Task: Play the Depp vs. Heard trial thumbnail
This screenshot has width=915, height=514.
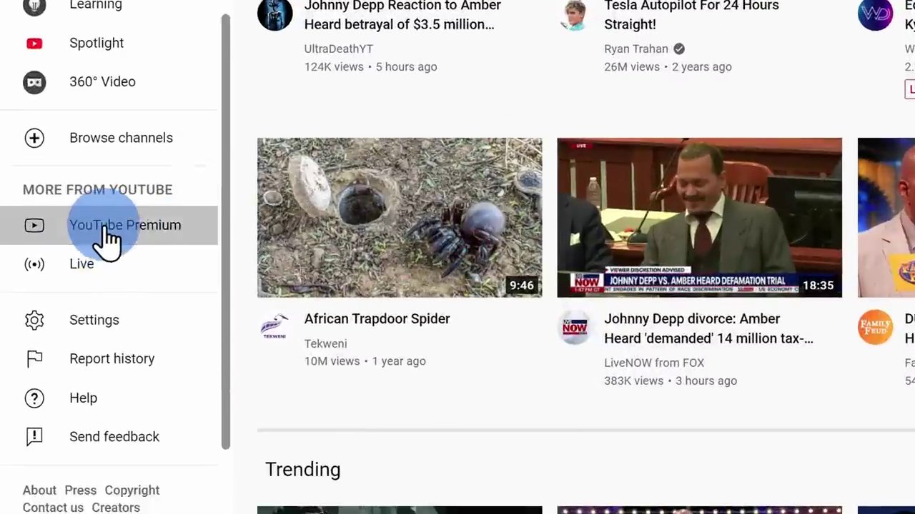Action: tap(699, 217)
